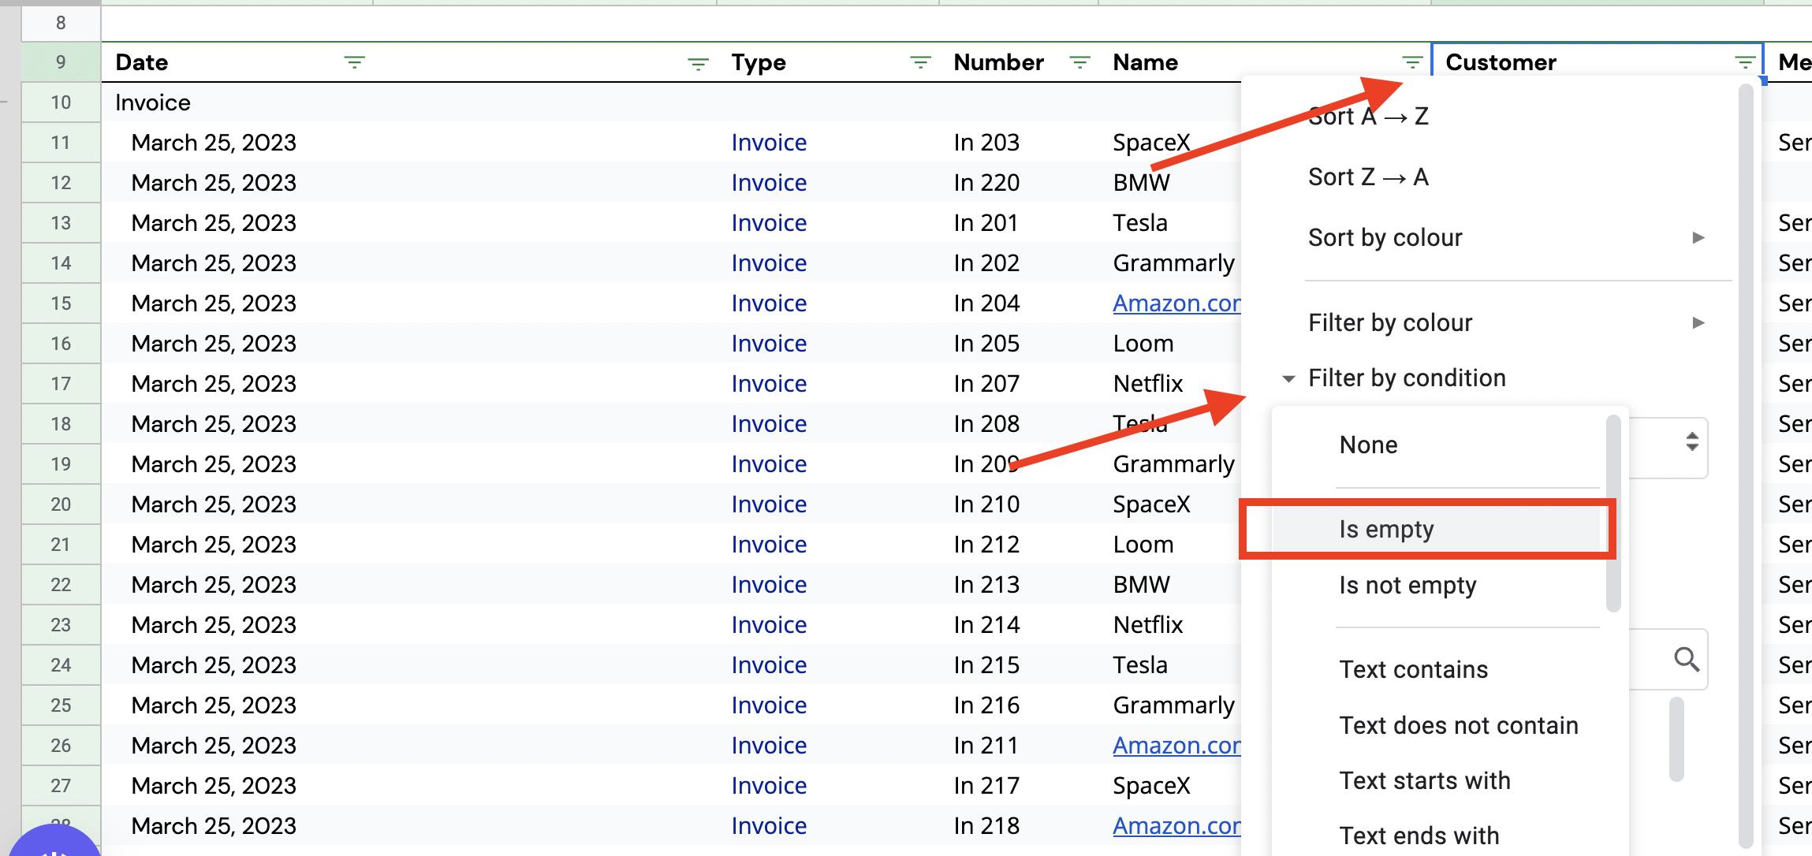Screen dimensions: 1812x856
Task: Click the filter menu's outer scrollbar
Action: click(x=1746, y=465)
